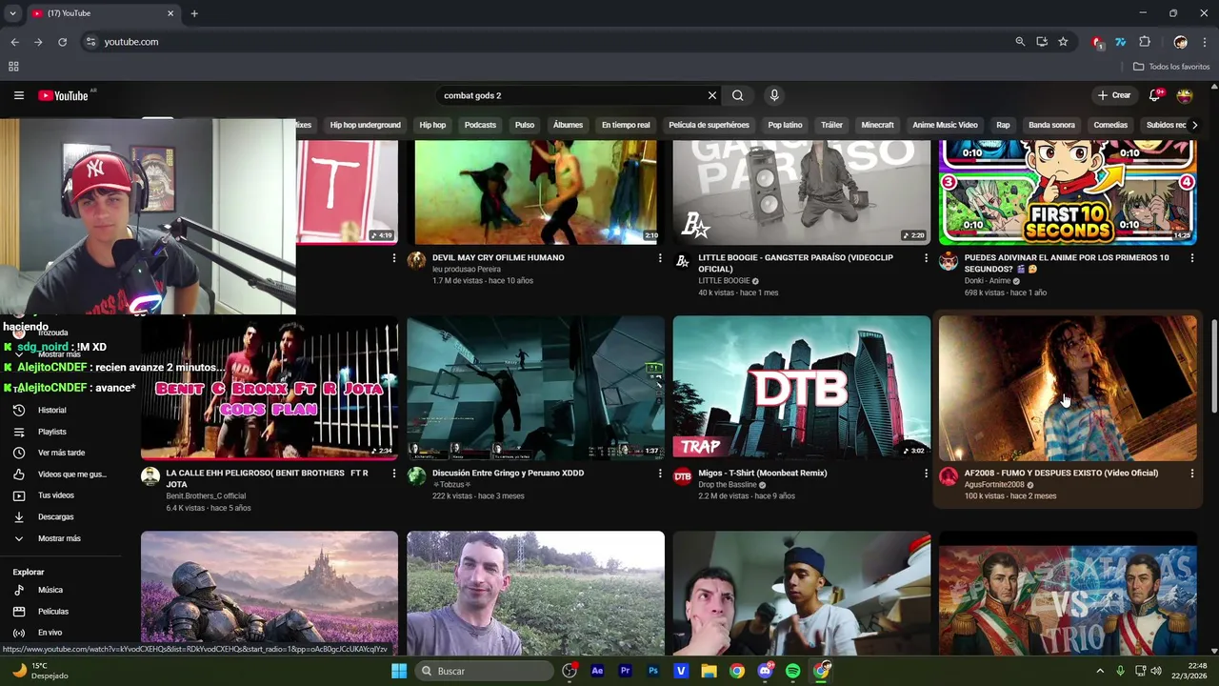The image size is (1219, 686).
Task: Open options for LITTLE BOOGIE Gangster Paraíso video
Action: 926,258
